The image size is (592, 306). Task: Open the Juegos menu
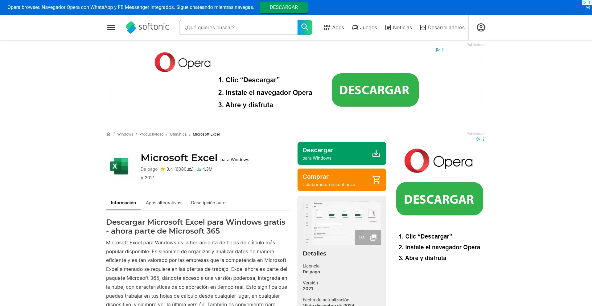tap(364, 27)
